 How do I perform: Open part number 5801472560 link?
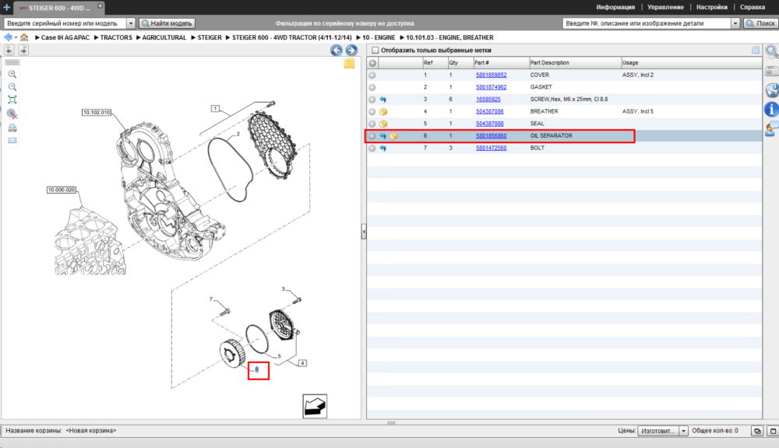(x=491, y=148)
